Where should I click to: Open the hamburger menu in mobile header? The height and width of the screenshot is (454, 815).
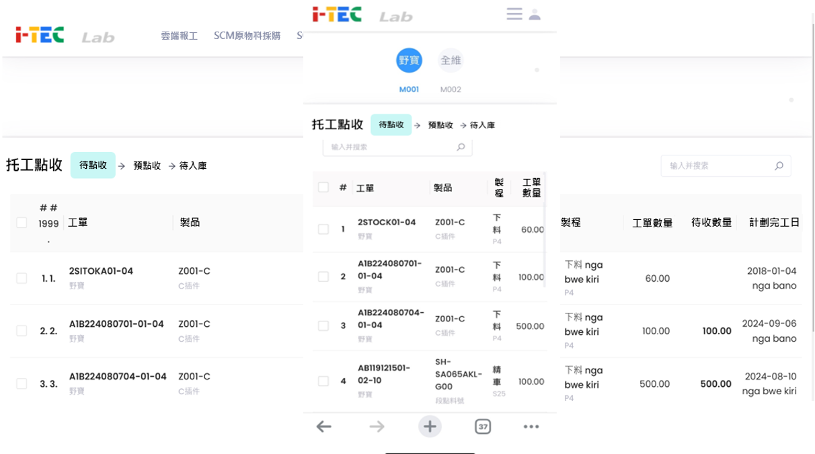point(514,14)
